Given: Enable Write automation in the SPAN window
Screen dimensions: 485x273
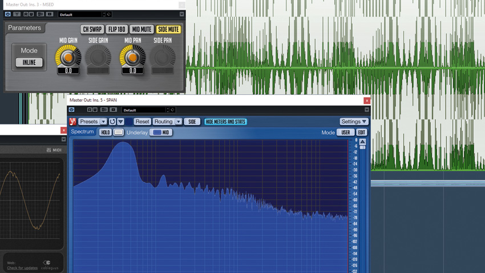Looking at the screenshot, I should 95,110.
